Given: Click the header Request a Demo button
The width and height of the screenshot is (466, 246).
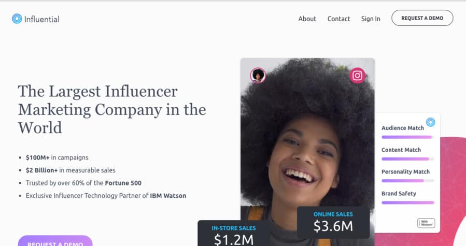Looking at the screenshot, I should 422,18.
